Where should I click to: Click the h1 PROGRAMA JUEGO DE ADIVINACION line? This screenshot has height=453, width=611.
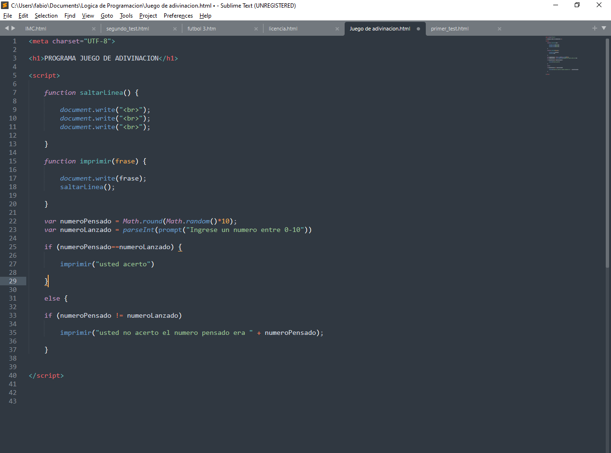[103, 58]
